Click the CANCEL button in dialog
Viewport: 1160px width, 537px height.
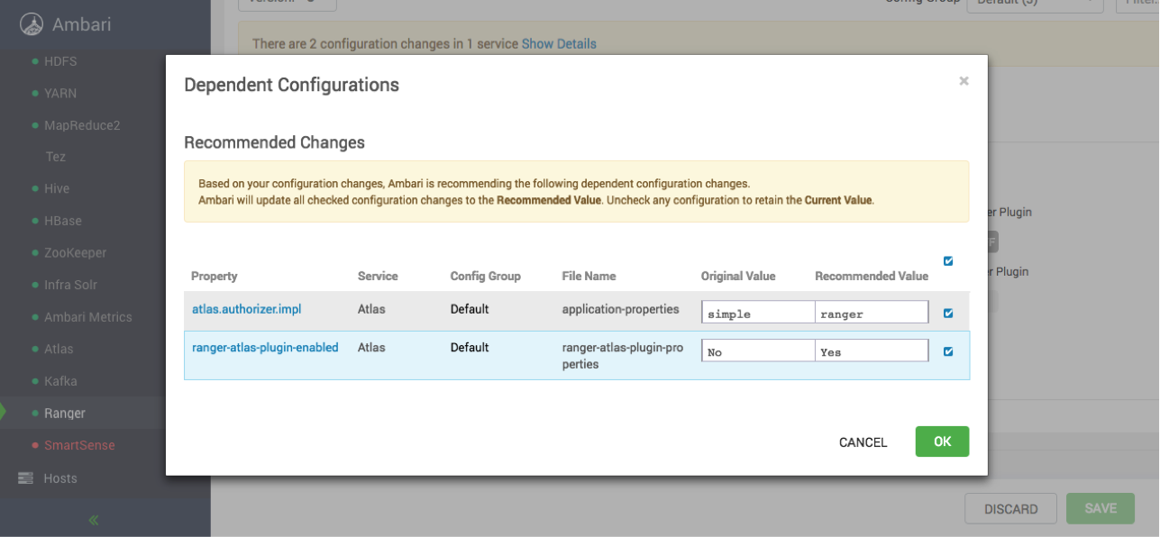pos(863,442)
